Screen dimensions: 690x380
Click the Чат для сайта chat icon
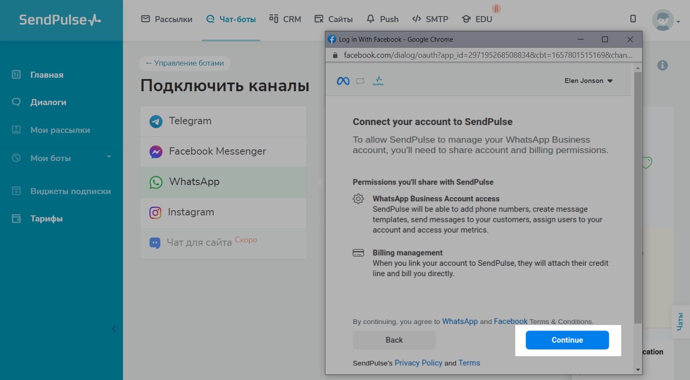point(155,243)
